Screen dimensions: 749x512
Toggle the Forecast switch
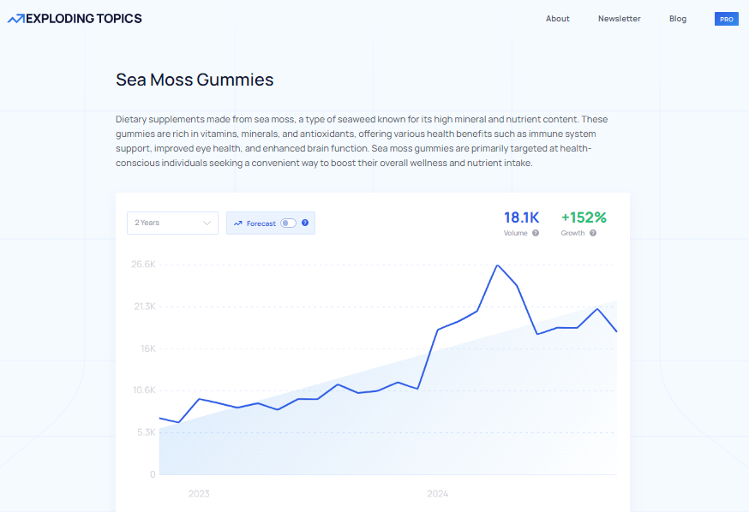[288, 223]
